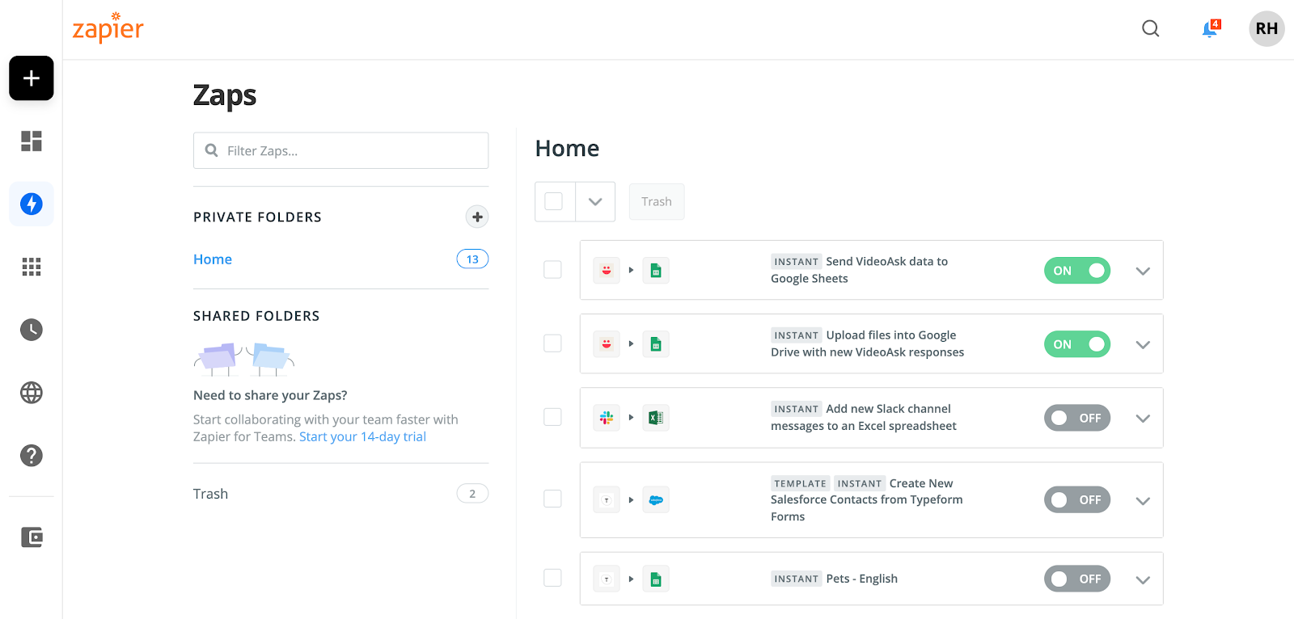Check the Pets - English Zap checkbox
This screenshot has height=619, width=1294.
552,578
